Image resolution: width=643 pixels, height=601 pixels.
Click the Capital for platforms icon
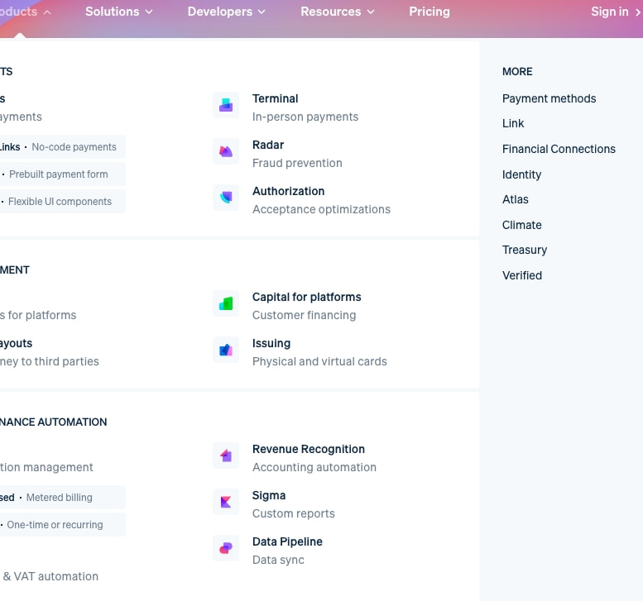[x=226, y=303]
